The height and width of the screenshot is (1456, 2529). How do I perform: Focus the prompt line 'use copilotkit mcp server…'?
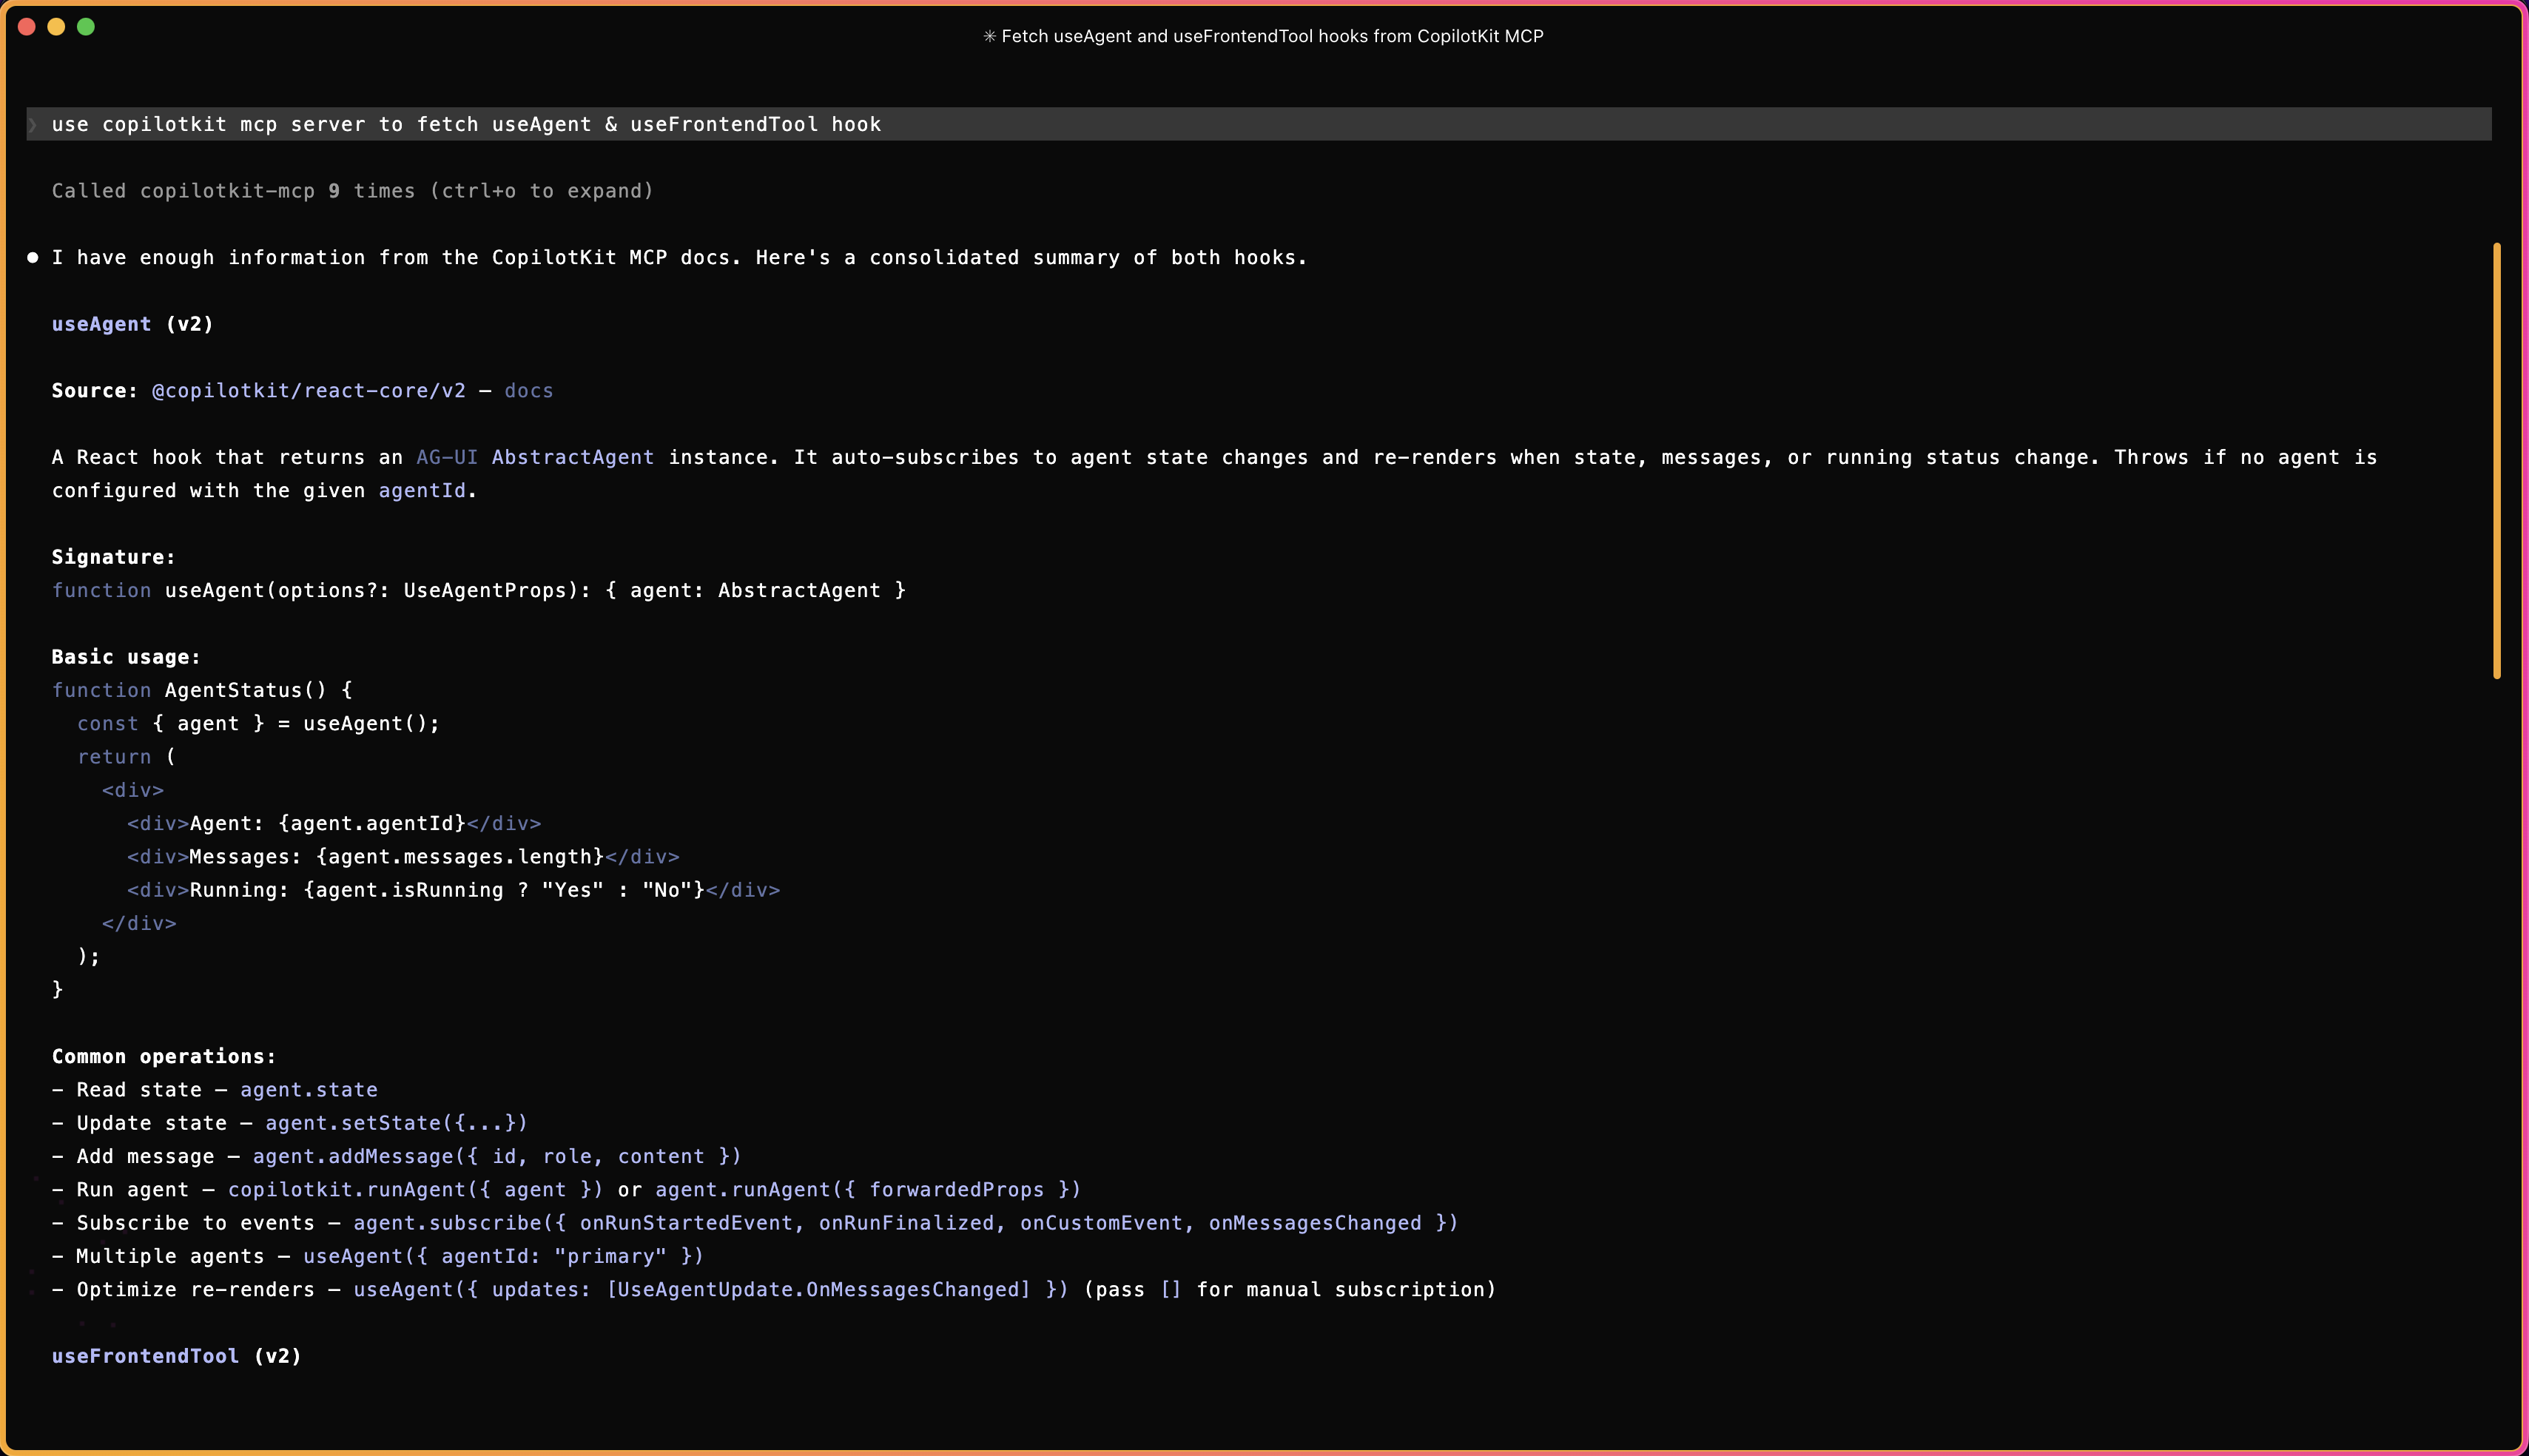point(1258,124)
